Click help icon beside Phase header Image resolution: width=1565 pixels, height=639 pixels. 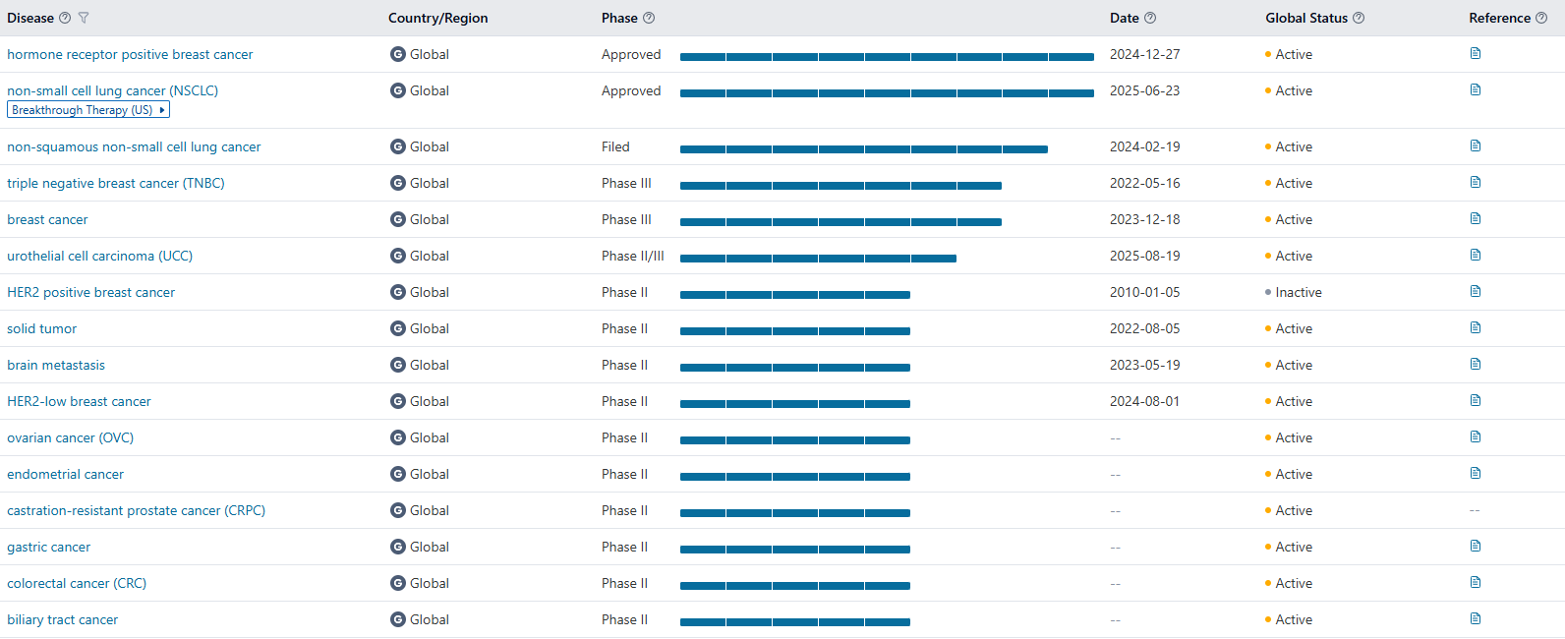(x=649, y=18)
